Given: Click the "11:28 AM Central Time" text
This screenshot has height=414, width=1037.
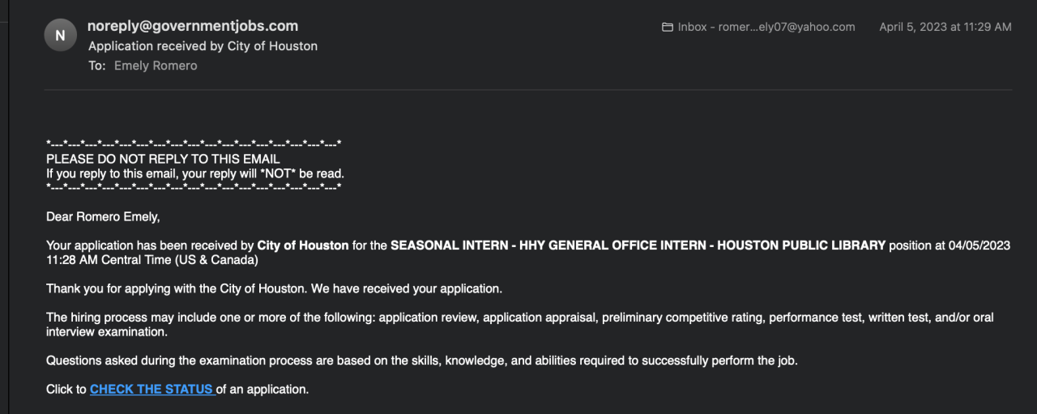Looking at the screenshot, I should coord(152,260).
